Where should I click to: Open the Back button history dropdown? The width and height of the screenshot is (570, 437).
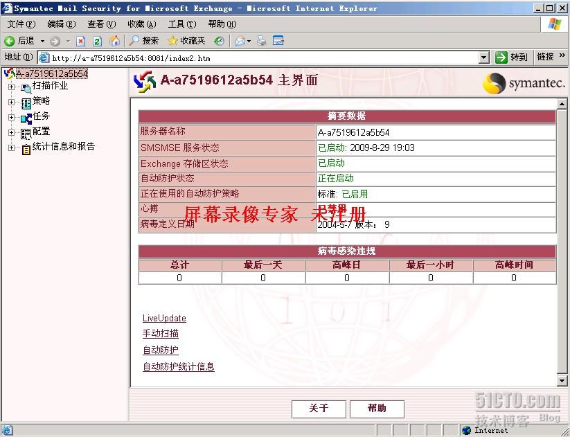42,41
